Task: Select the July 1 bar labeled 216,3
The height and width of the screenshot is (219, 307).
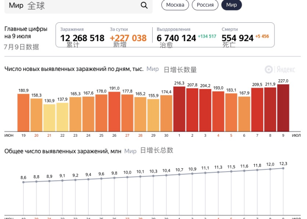Action: [179, 109]
